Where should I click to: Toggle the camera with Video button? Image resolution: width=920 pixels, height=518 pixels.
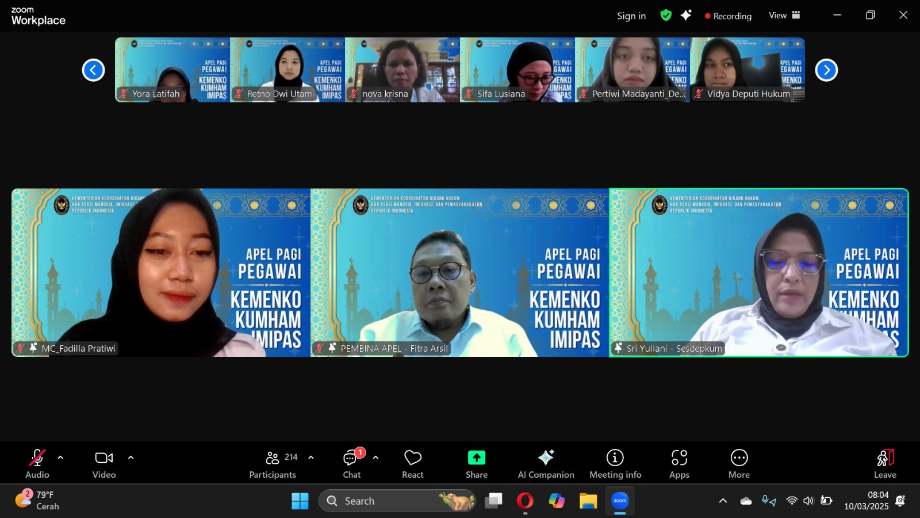pyautogui.click(x=104, y=464)
